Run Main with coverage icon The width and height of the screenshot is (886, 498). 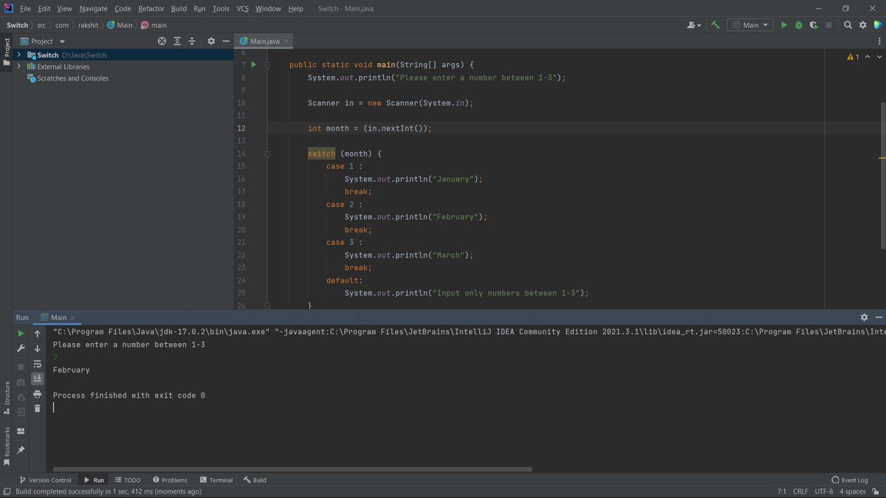pos(813,24)
